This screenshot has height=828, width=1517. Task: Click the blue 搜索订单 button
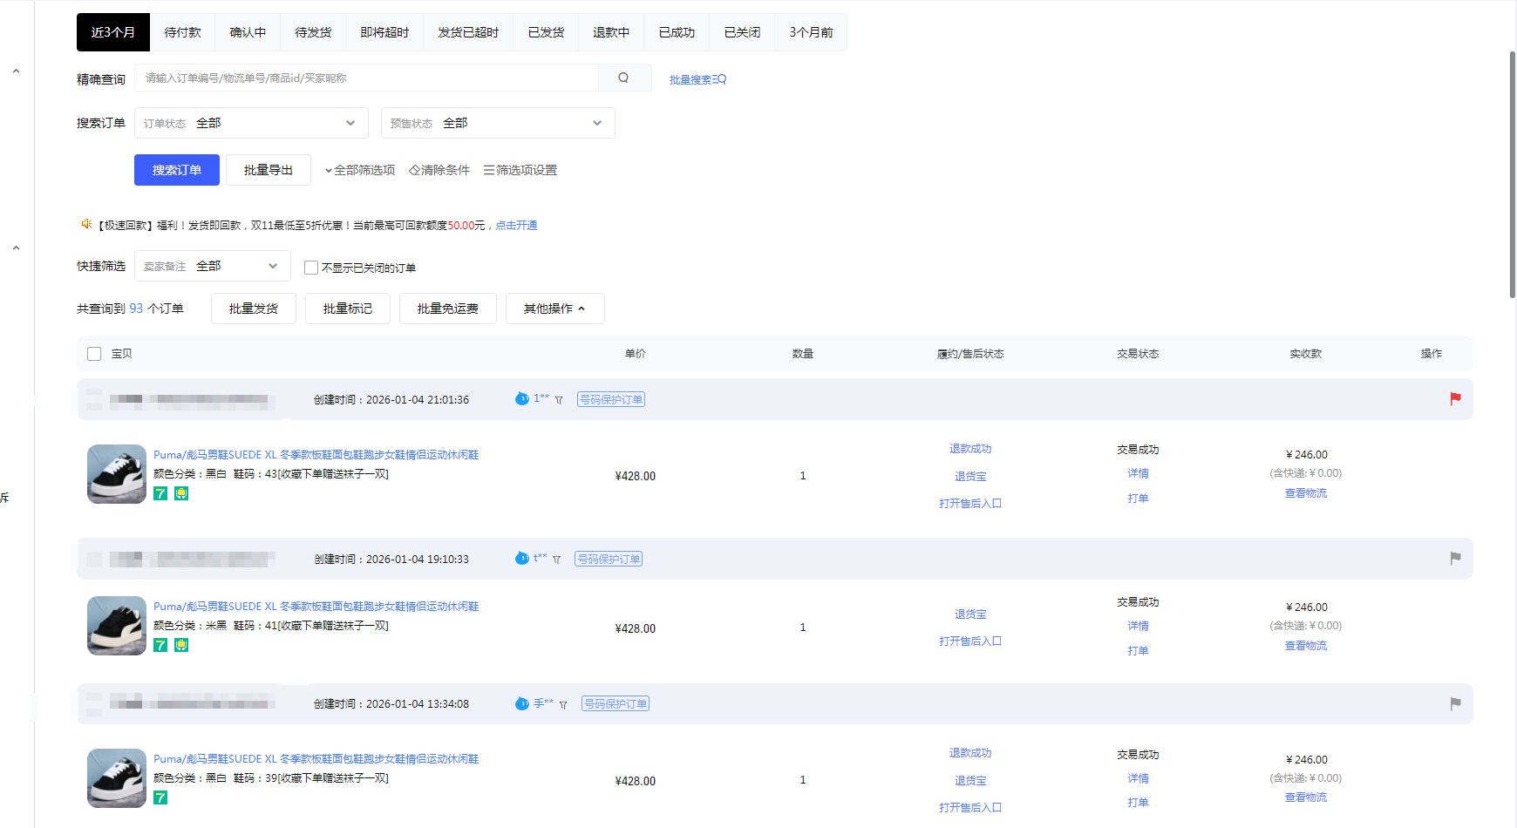pos(177,170)
